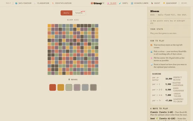Click the icon beside 'Your territory starts'

(151, 45)
